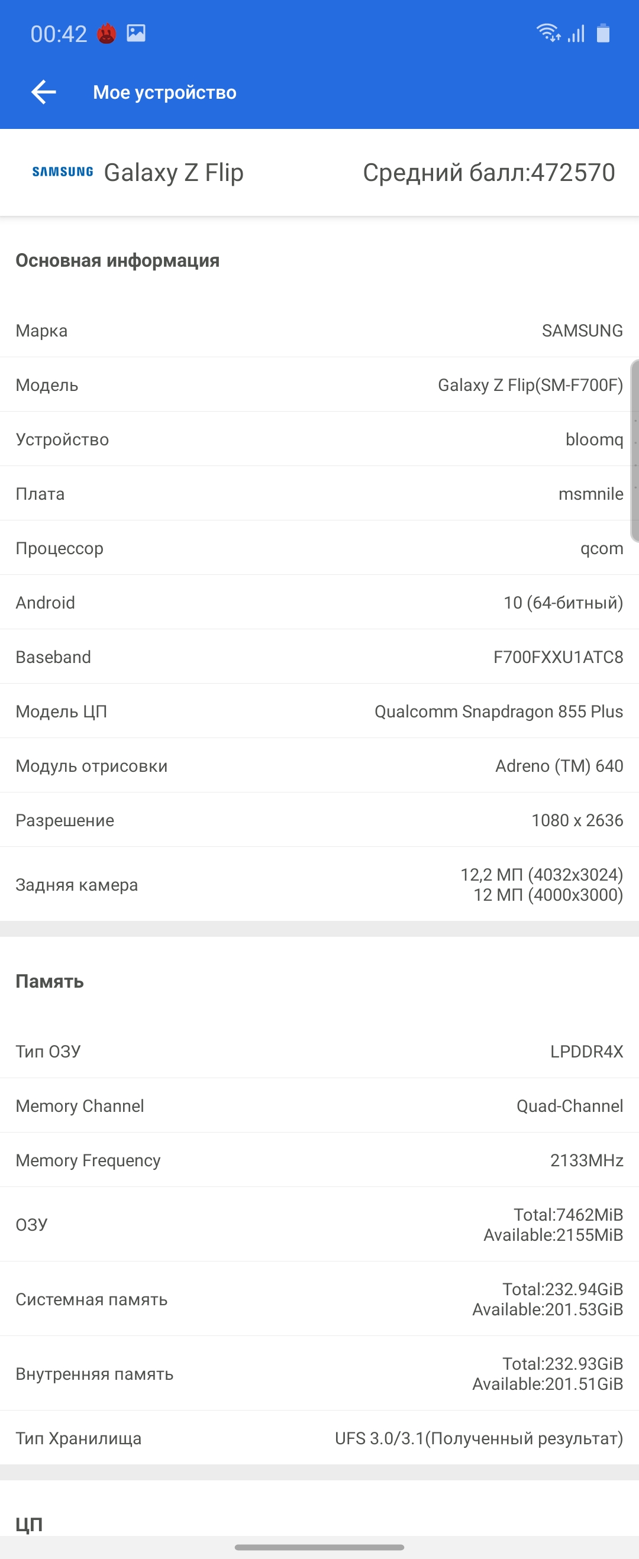The height and width of the screenshot is (1559, 639).
Task: Tap the clock showing 00:42
Action: [x=59, y=34]
